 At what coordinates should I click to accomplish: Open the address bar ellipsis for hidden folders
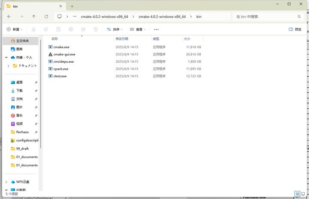point(75,17)
